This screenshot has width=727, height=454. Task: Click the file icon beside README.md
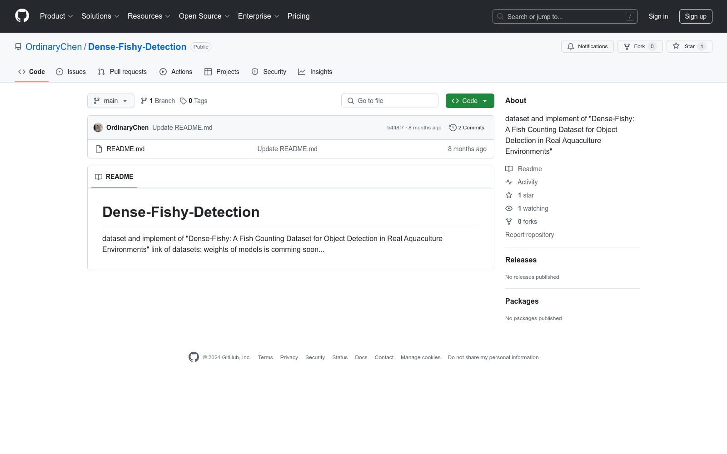[99, 149]
